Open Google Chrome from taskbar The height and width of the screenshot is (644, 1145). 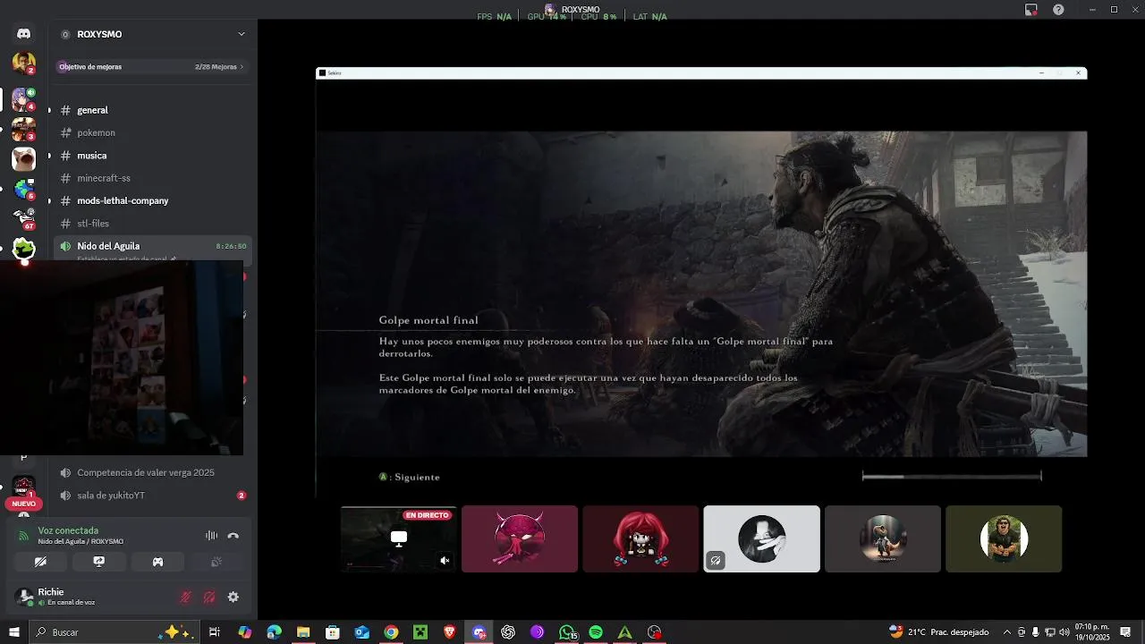point(391,632)
